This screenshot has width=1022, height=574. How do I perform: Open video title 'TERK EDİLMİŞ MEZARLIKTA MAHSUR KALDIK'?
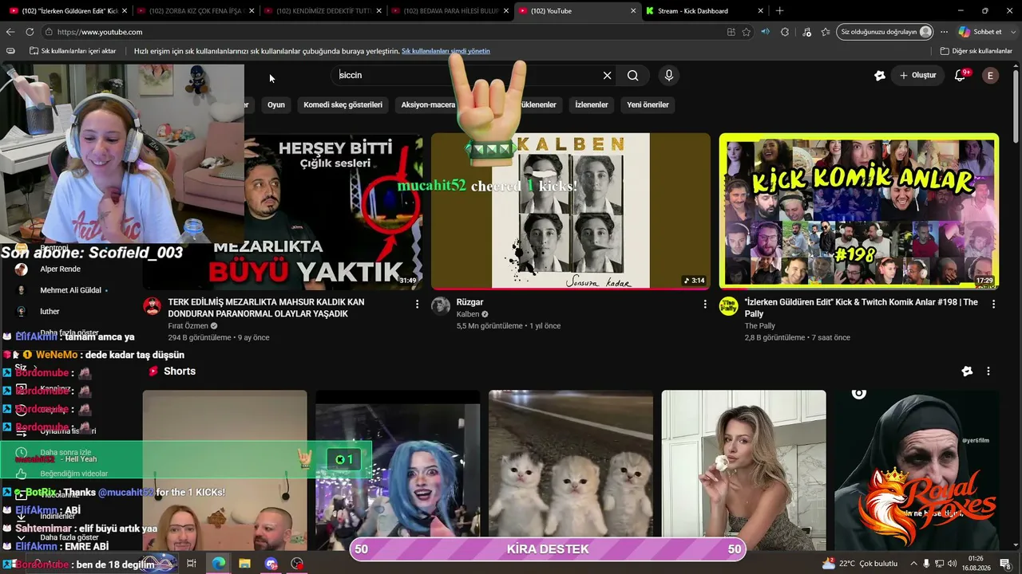pos(266,308)
